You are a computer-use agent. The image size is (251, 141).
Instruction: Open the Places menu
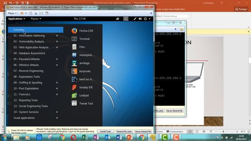pos(36,19)
